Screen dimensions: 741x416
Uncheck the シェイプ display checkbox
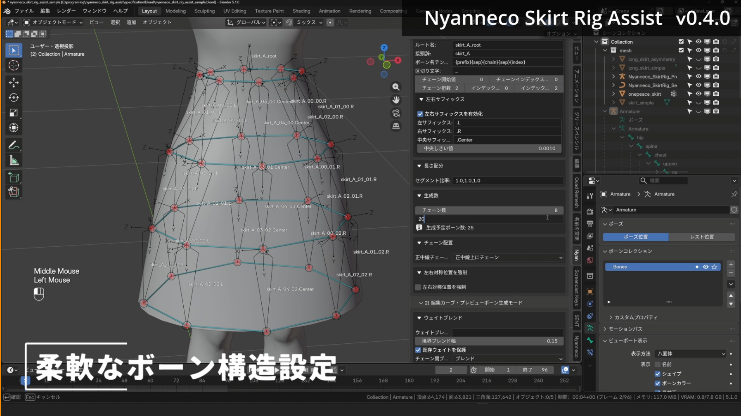pyautogui.click(x=658, y=374)
